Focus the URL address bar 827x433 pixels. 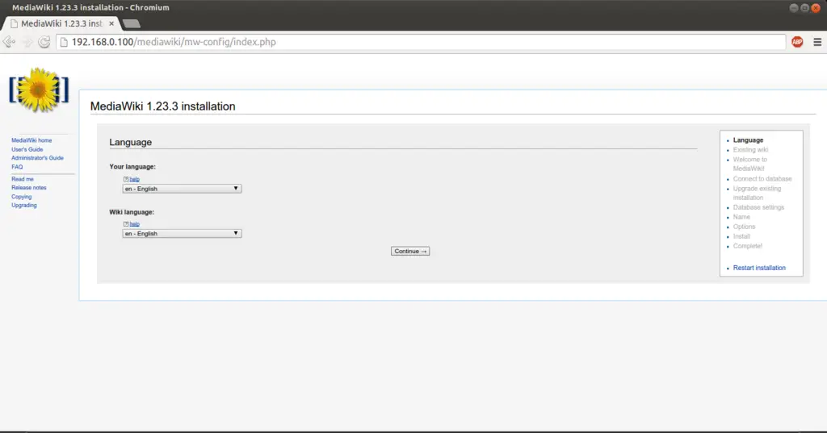coord(421,42)
